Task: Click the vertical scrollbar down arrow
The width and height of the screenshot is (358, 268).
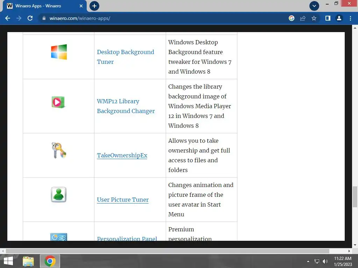Action: 355,245
